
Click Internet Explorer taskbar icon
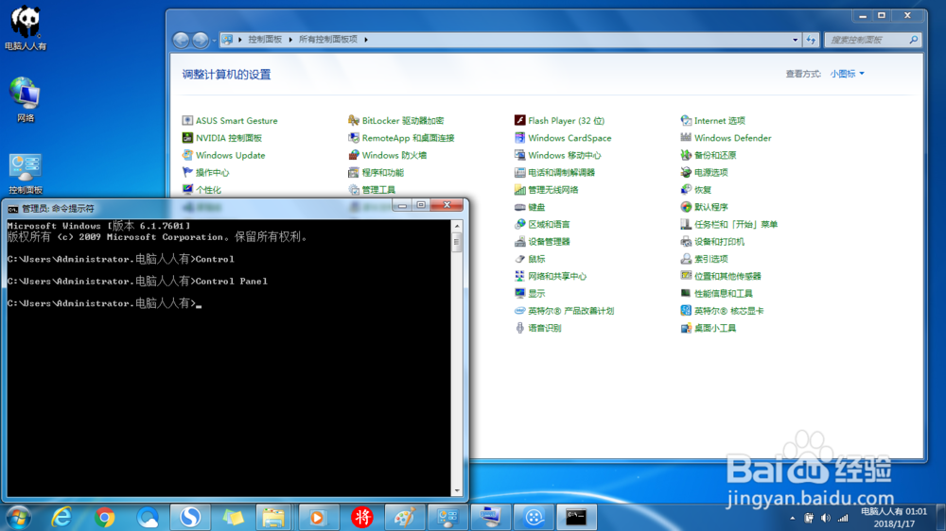tap(61, 517)
